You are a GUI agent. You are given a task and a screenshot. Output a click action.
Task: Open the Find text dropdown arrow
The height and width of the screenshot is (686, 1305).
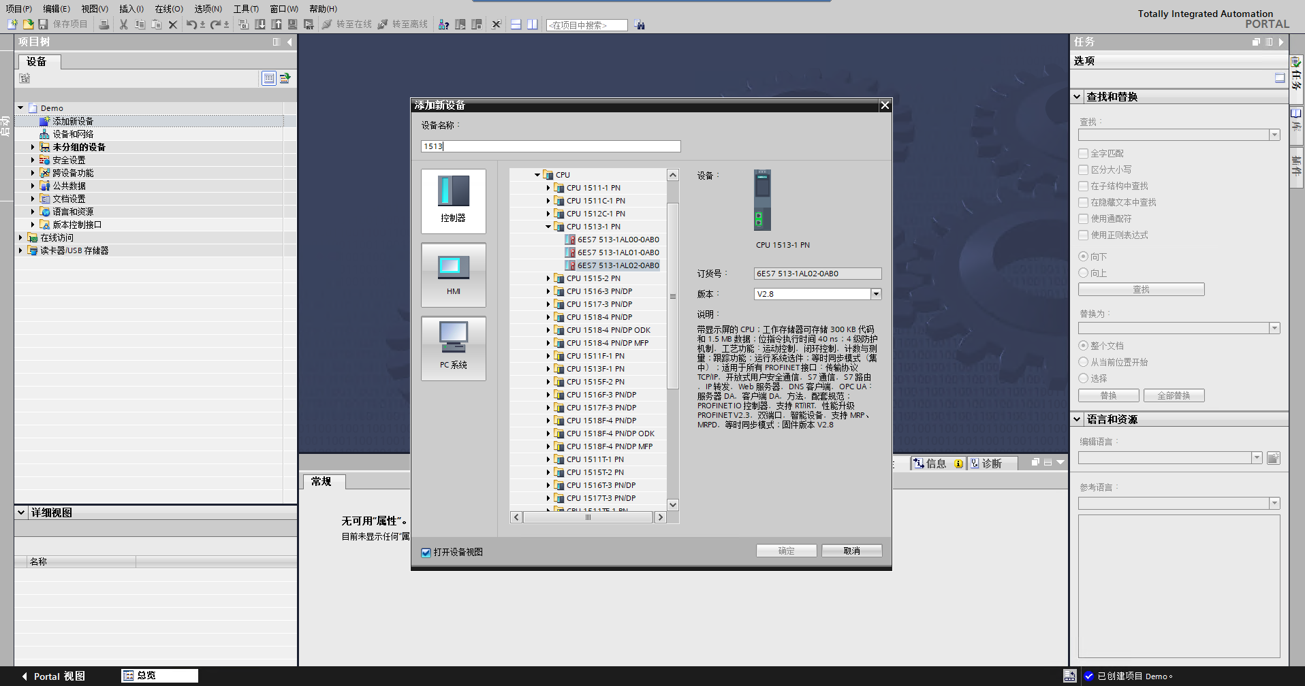tap(1274, 135)
